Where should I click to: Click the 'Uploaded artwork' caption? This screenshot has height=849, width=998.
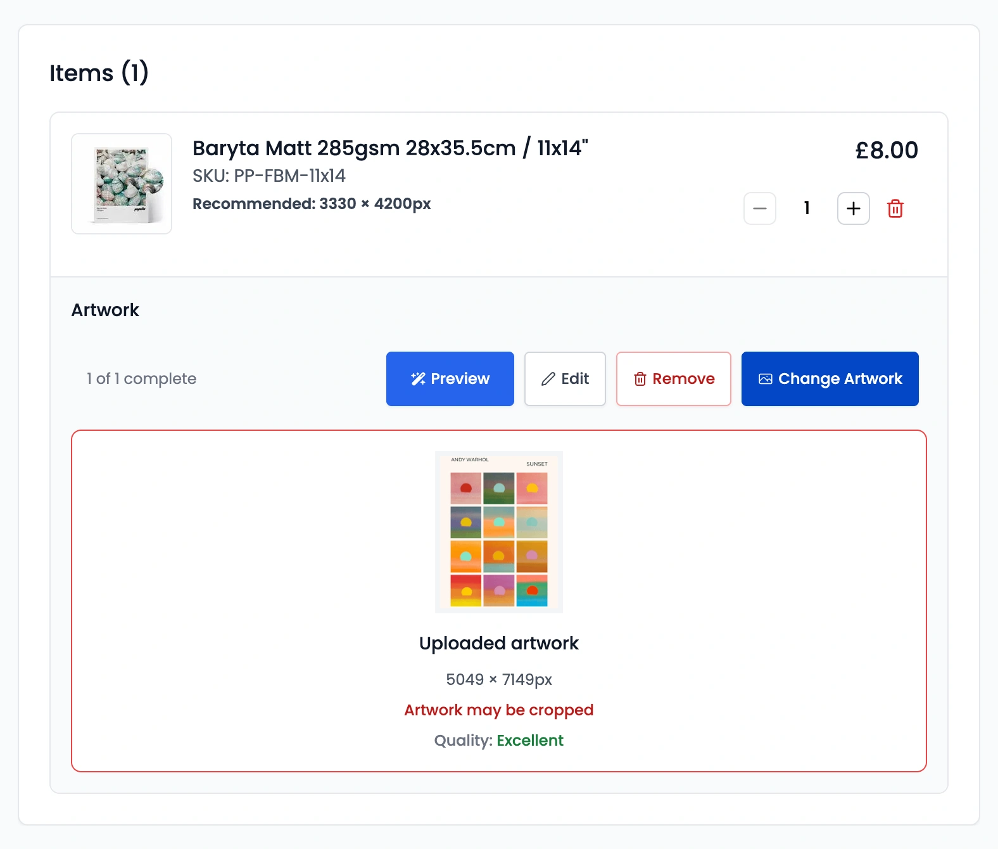(499, 644)
